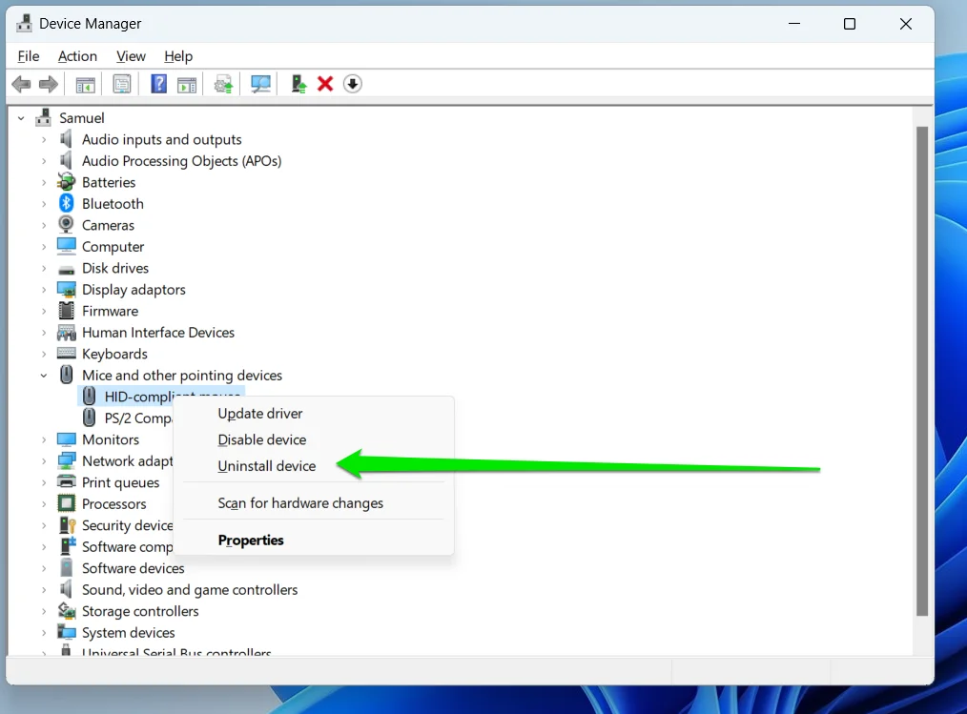Click the Back navigation arrow icon
This screenshot has height=714, width=967.
pyautogui.click(x=21, y=84)
